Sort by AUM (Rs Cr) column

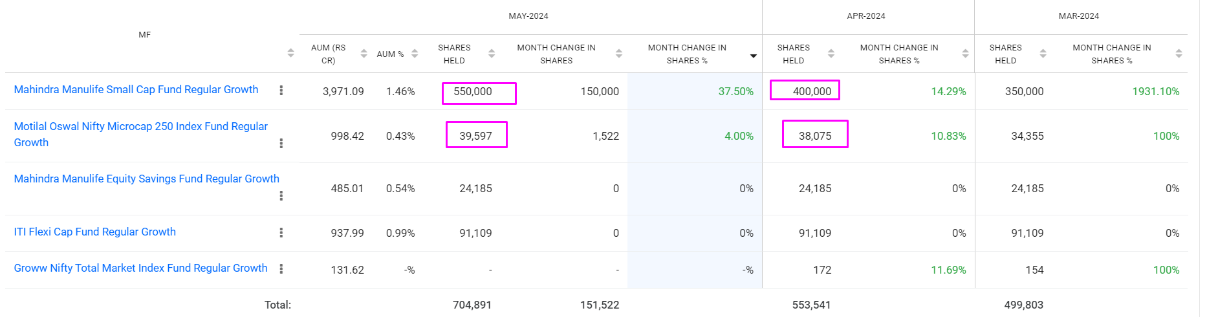tap(364, 54)
